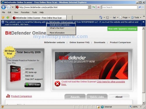
Task: Click the 100% zoom level button
Action: coord(134,107)
